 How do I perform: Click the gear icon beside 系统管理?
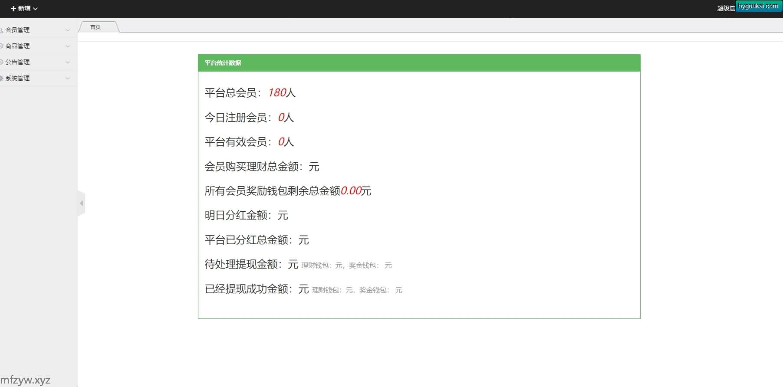point(2,78)
